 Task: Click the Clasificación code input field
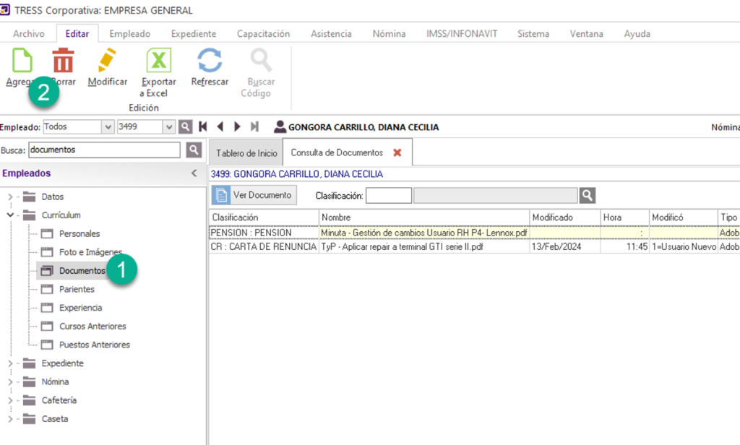click(x=388, y=195)
